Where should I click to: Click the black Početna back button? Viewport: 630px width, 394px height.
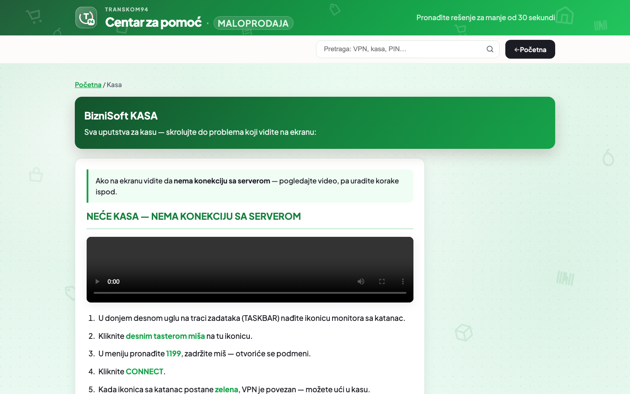530,49
